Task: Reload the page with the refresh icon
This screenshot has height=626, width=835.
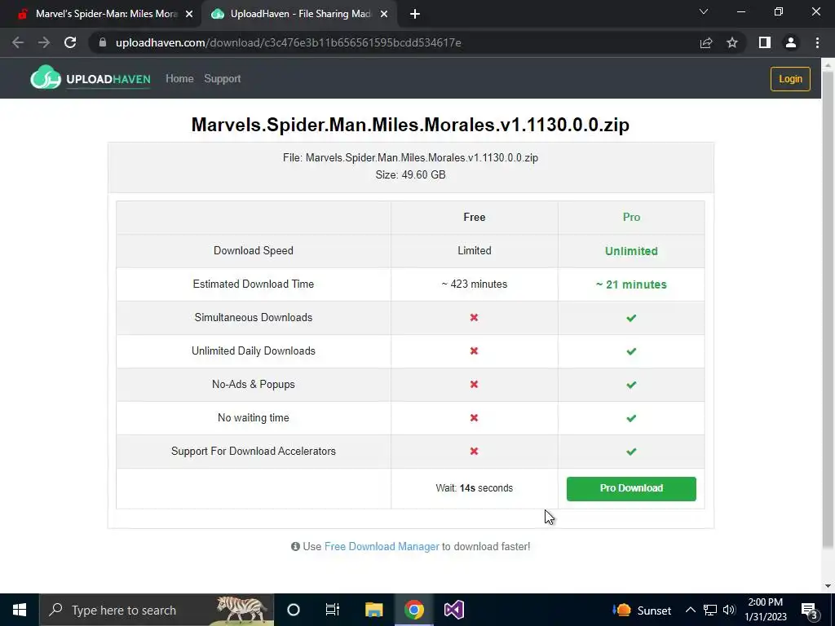Action: click(x=70, y=42)
